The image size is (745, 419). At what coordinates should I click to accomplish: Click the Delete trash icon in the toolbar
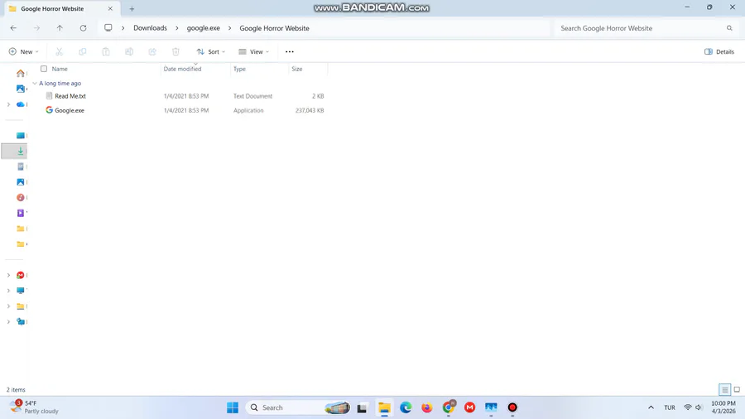point(175,52)
